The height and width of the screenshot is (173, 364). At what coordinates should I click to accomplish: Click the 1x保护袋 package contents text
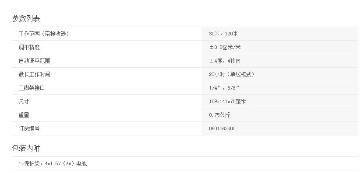30,164
